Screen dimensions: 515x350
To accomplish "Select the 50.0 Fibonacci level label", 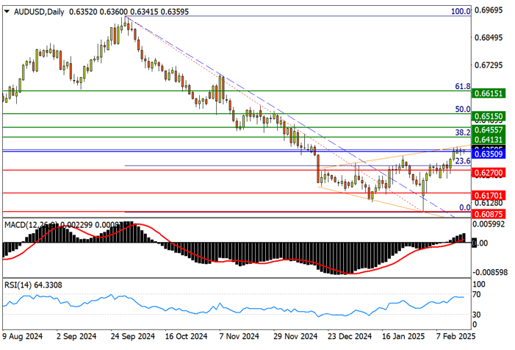I will point(462,109).
